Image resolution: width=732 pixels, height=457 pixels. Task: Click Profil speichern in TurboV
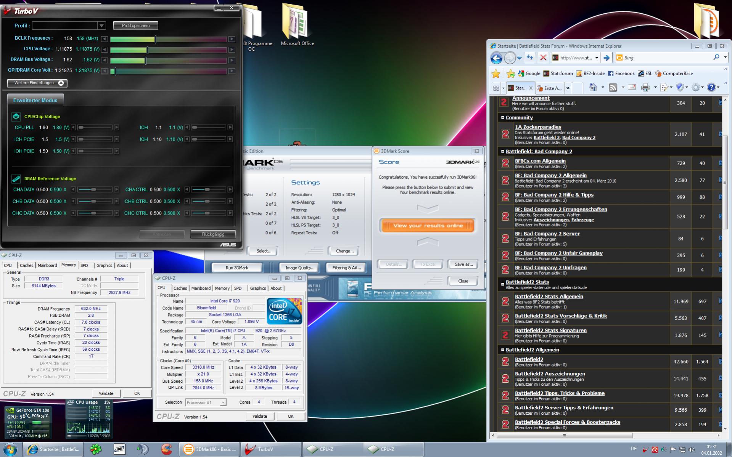click(x=135, y=26)
